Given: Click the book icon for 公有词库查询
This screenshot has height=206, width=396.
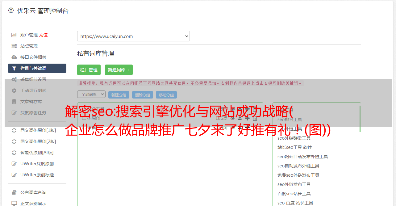Looking at the screenshot, I should click(14, 192).
